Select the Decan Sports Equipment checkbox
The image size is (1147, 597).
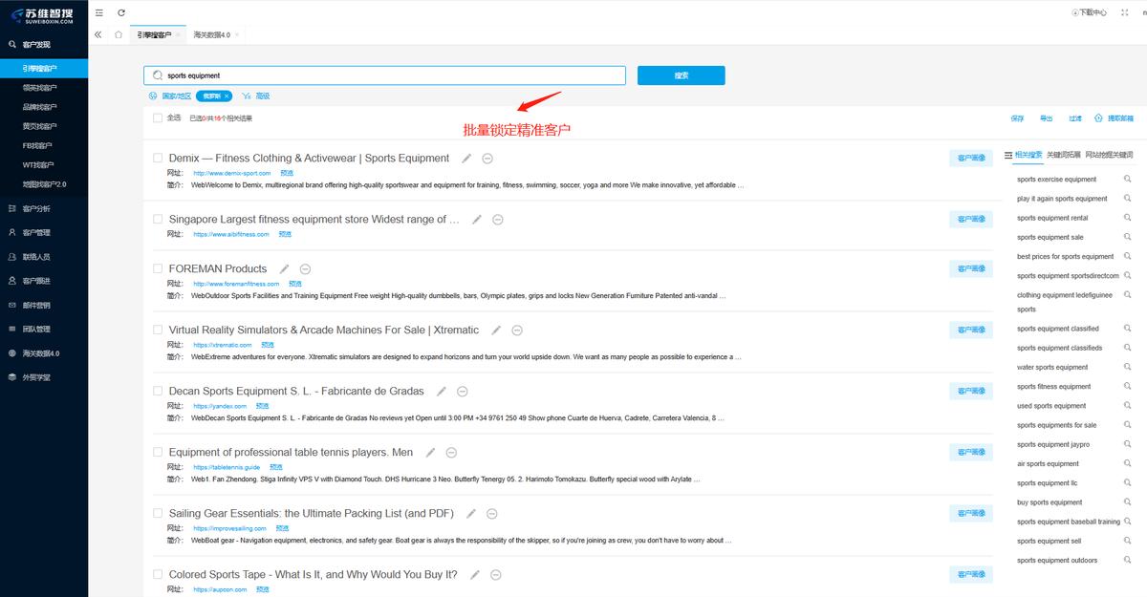click(158, 391)
